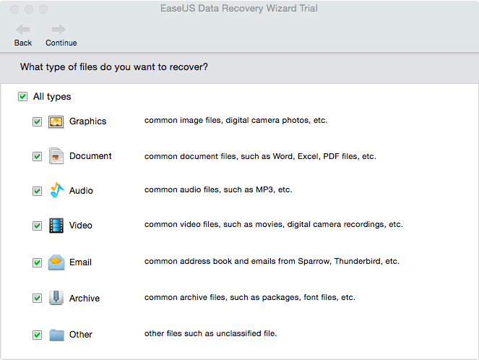Viewport: 479px width, 360px height.
Task: Click 'common video files, such as movies' description
Action: 274,225
